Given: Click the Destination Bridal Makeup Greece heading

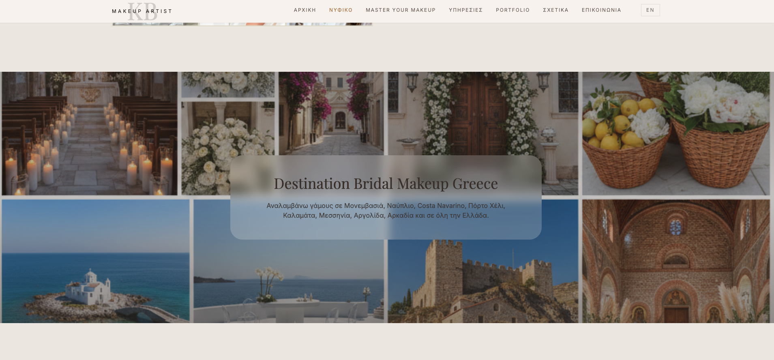Looking at the screenshot, I should pos(386,184).
